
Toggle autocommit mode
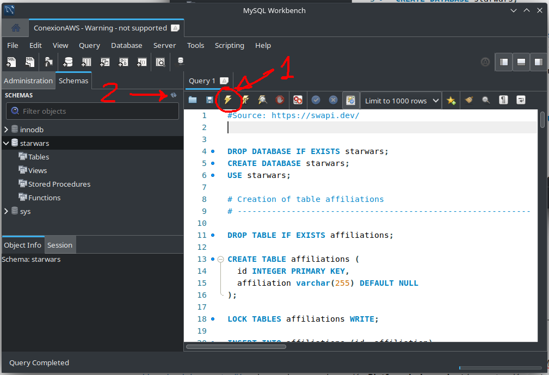pyautogui.click(x=350, y=100)
